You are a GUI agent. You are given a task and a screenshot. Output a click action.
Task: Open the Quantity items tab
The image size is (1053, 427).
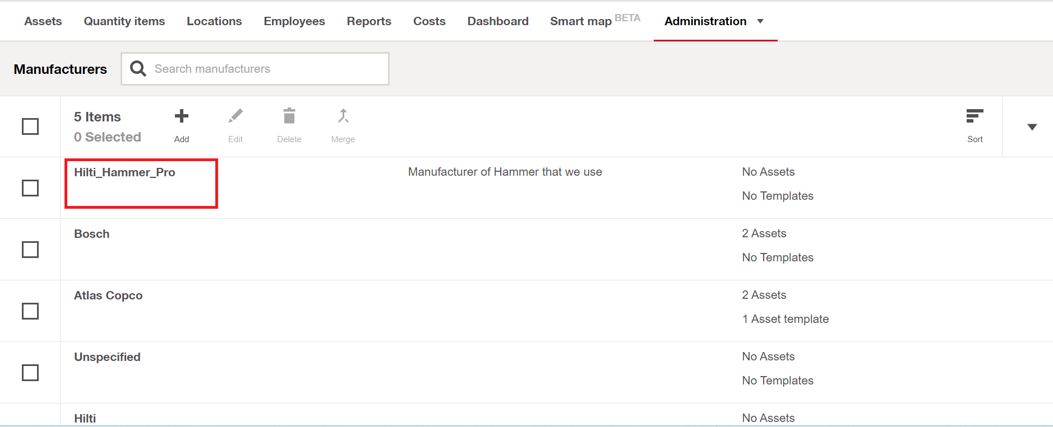(124, 21)
